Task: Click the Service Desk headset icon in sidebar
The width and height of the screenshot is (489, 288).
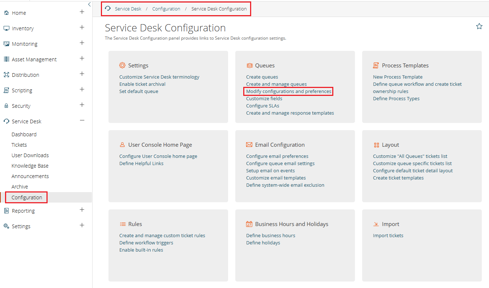Action: (6, 121)
